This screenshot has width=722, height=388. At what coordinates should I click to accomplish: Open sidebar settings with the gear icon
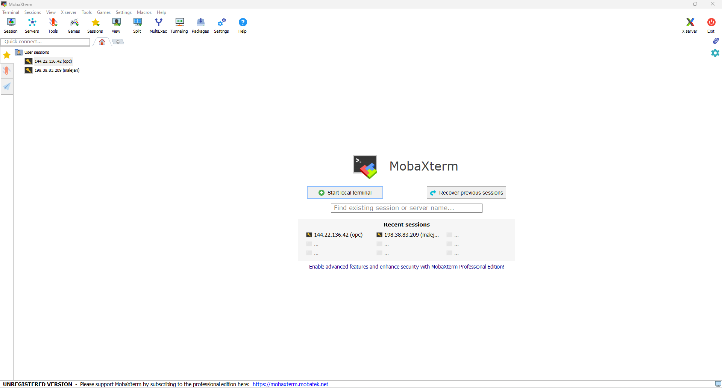[715, 53]
